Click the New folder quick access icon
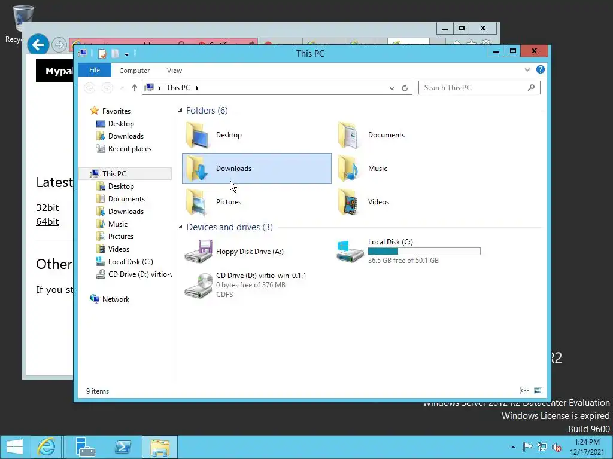613x459 pixels. [x=115, y=53]
